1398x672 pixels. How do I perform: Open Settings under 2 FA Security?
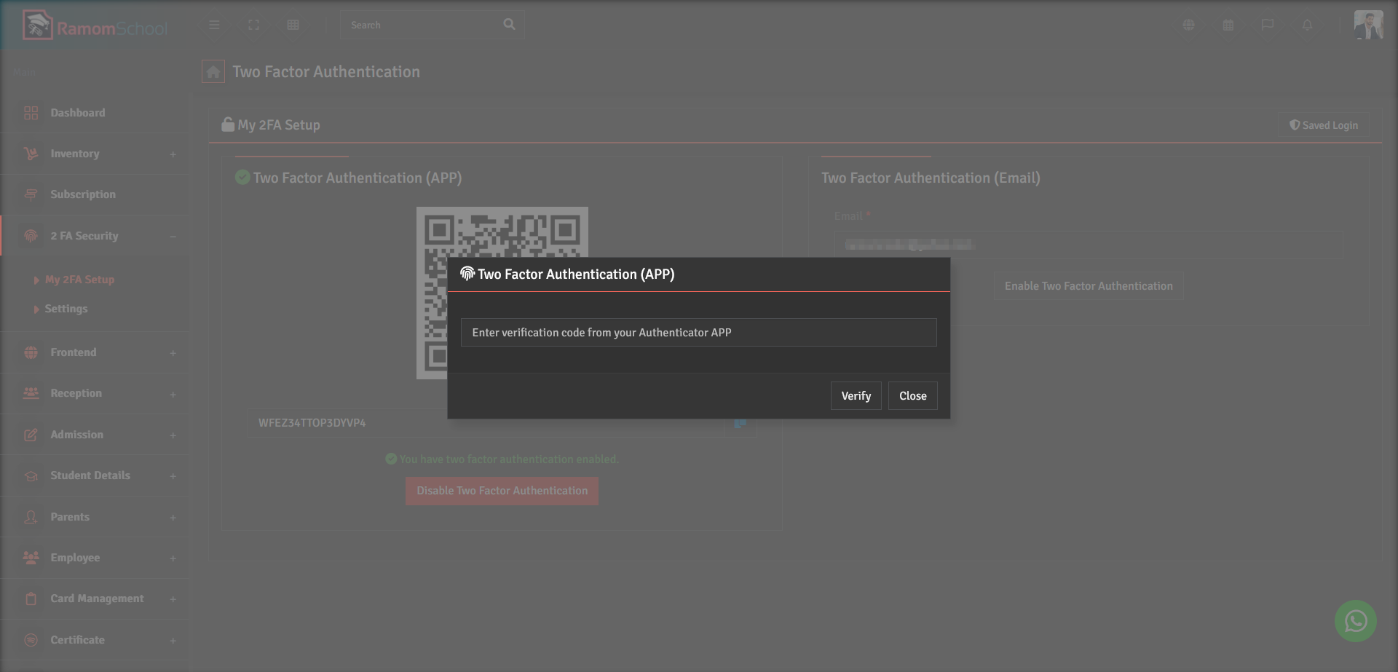[x=66, y=309]
